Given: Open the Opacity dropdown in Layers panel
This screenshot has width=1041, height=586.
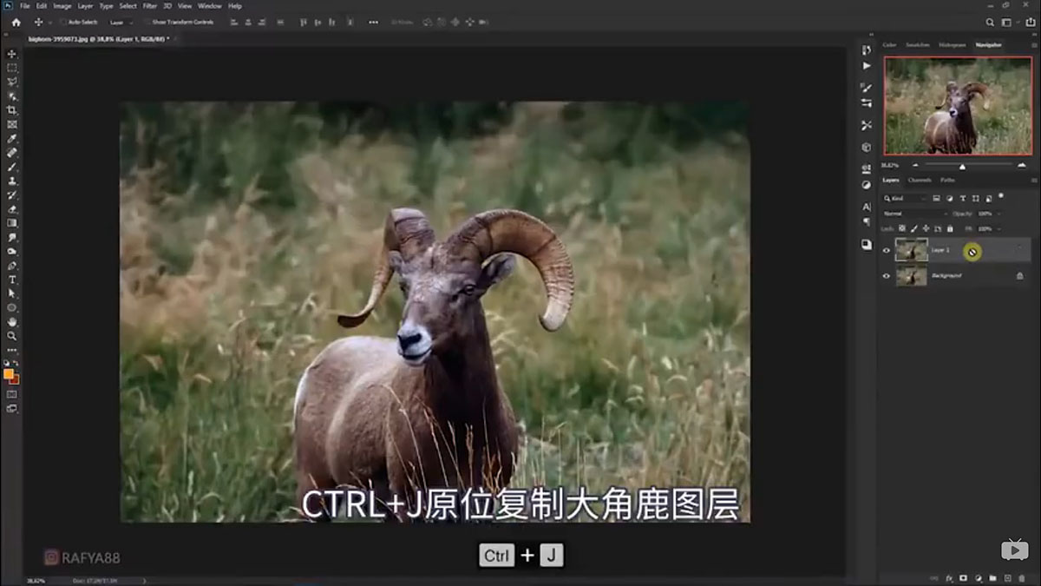Looking at the screenshot, I should pos(998,214).
